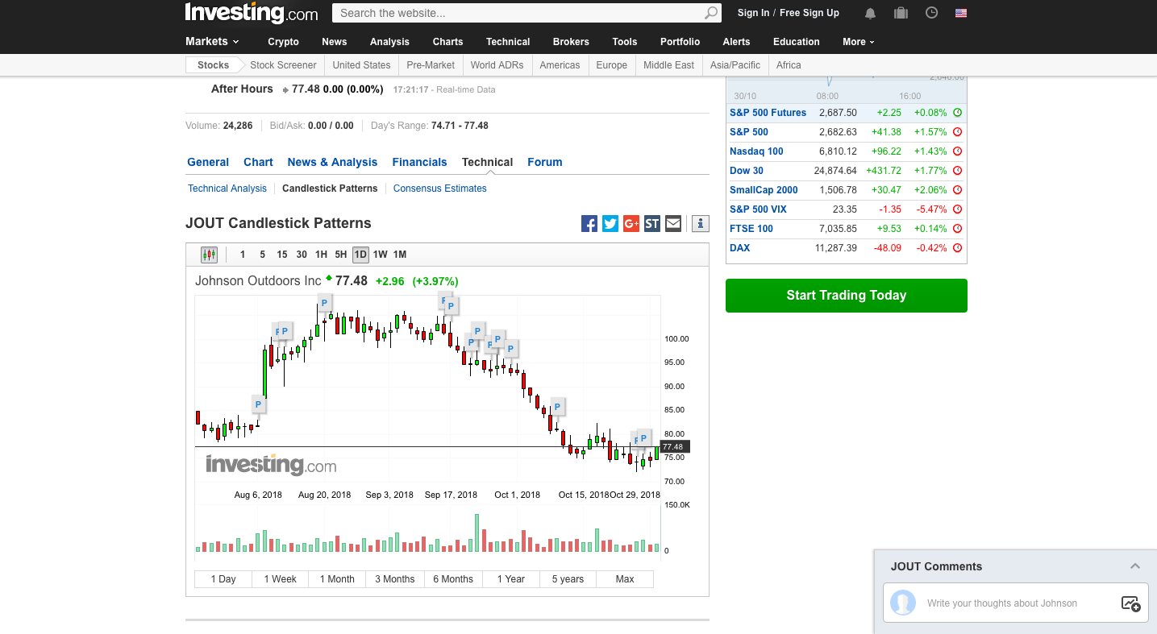The image size is (1157, 634).
Task: Open the portfolio briefcase icon in header
Action: pos(901,13)
